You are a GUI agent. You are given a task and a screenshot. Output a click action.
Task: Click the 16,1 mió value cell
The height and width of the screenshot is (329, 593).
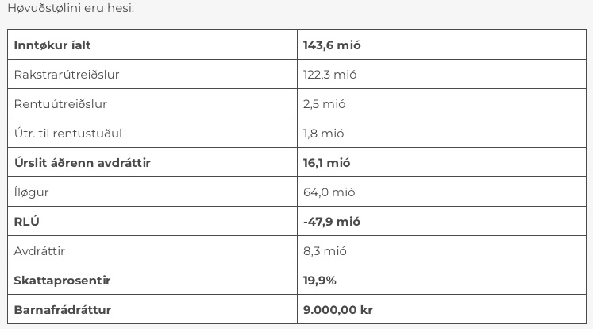tap(441, 162)
